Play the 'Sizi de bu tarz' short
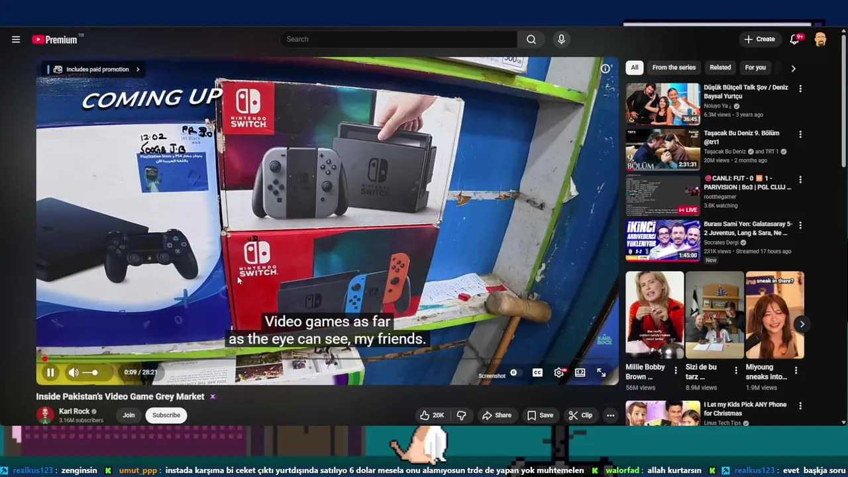Screen dimensions: 848x477 [x=714, y=315]
